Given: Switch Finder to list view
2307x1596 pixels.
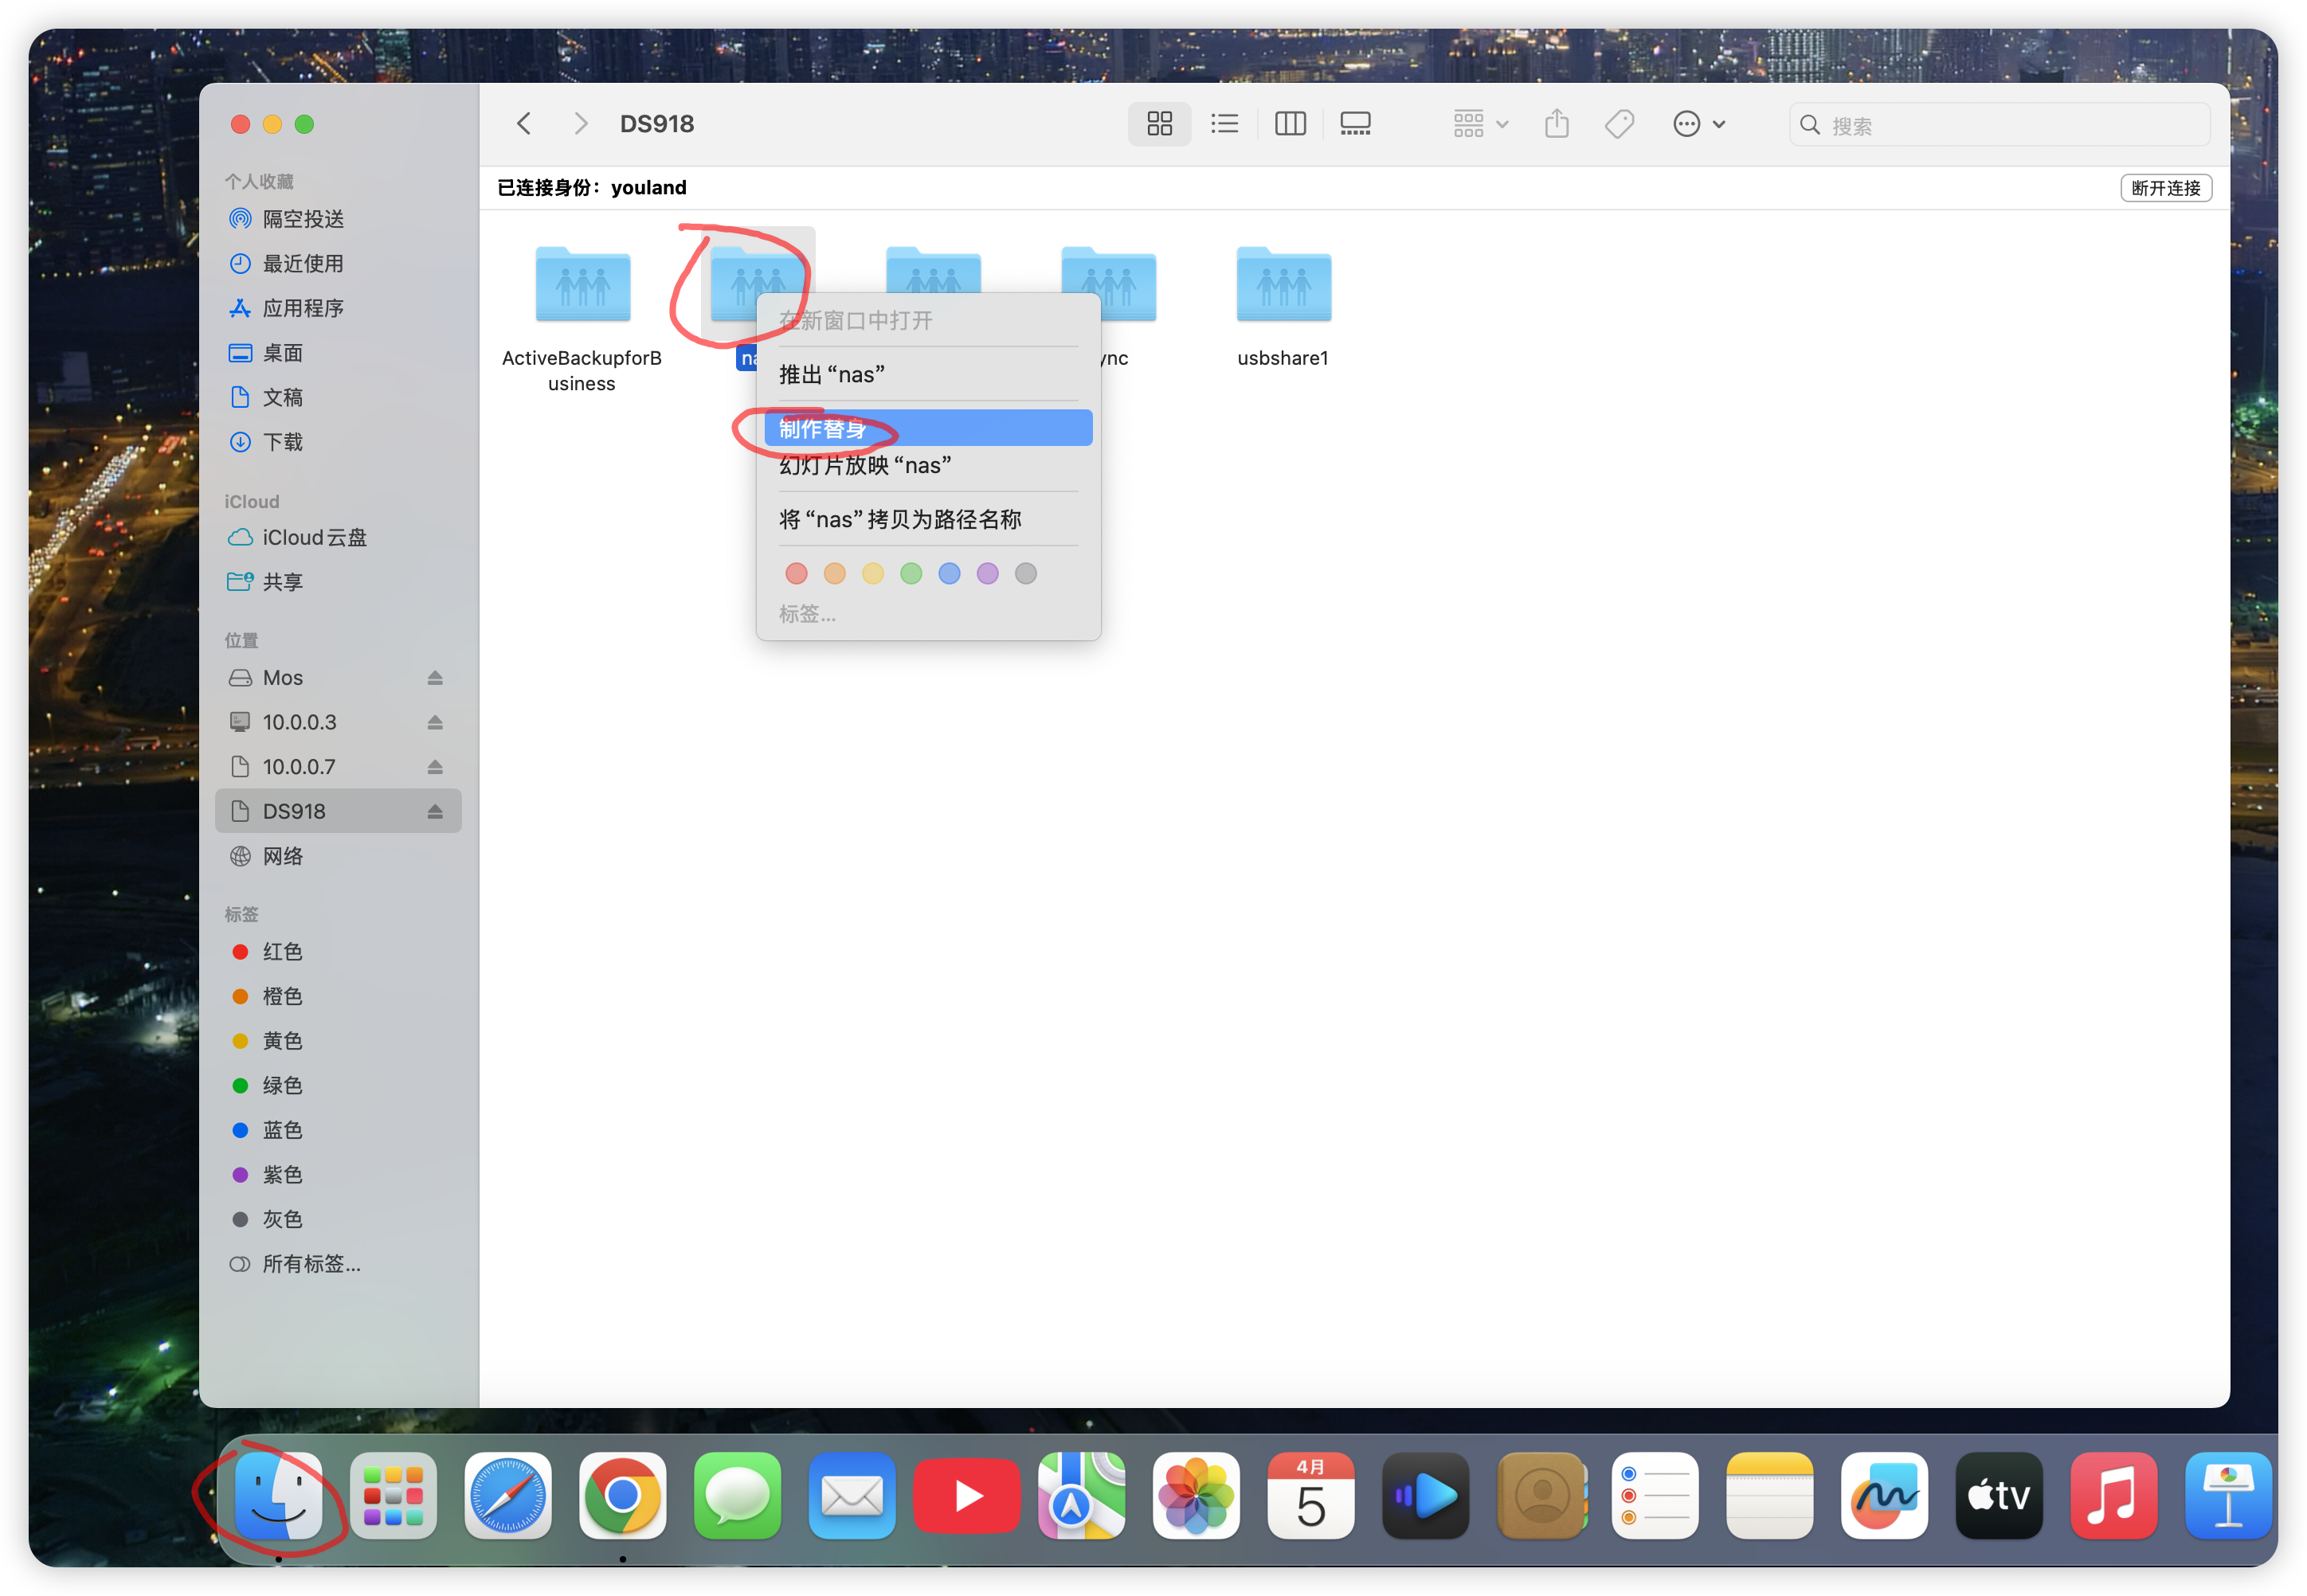Looking at the screenshot, I should [x=1224, y=124].
